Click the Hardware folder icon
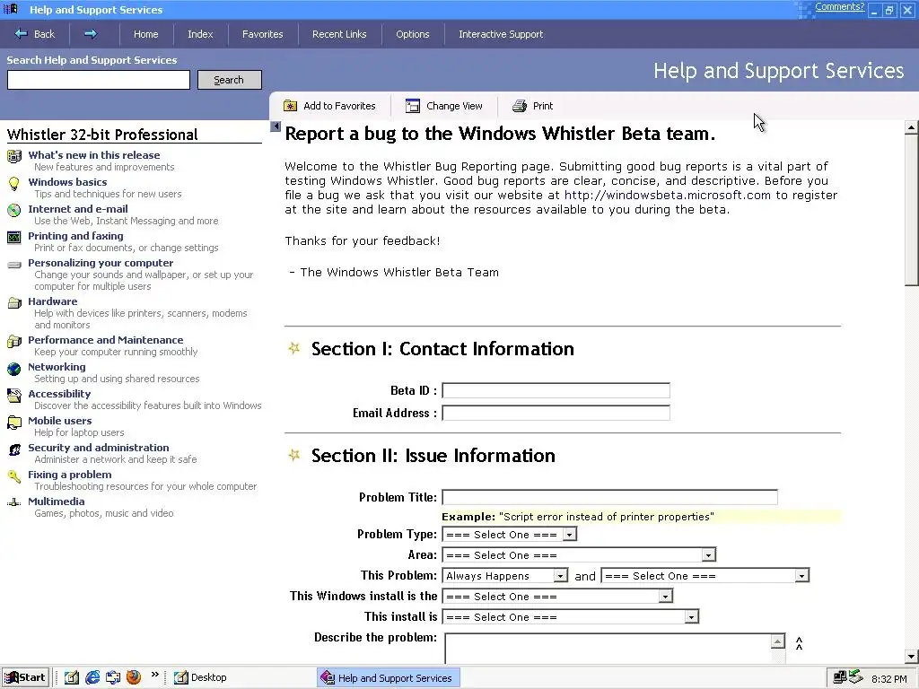 tap(14, 303)
